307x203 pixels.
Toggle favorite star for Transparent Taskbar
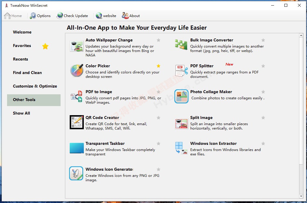pyautogui.click(x=158, y=144)
